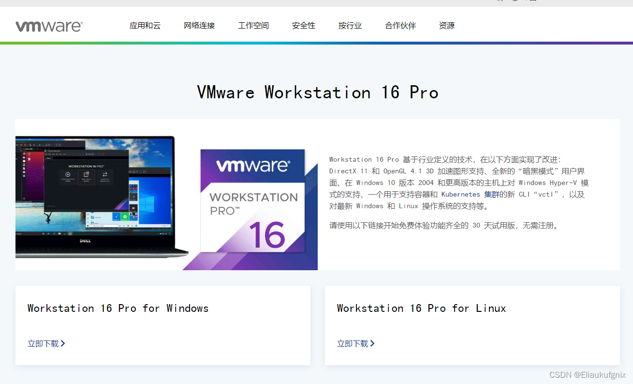Open the 安全性 menu
This screenshot has width=633, height=384.
tap(304, 26)
